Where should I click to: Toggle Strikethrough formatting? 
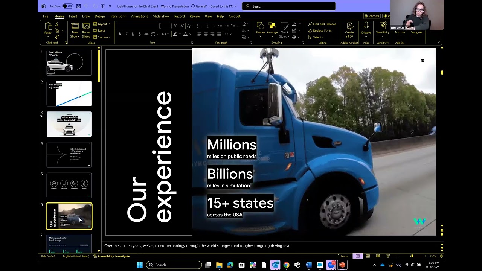pyautogui.click(x=146, y=34)
